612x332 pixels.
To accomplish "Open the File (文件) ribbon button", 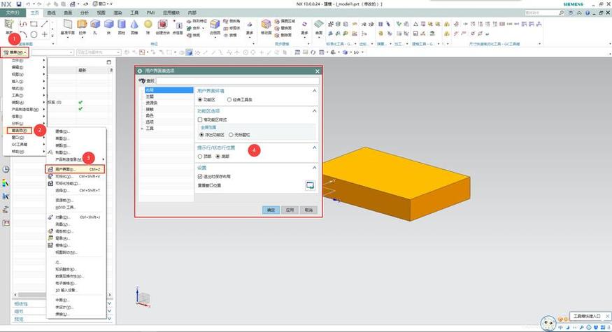I will (13, 13).
